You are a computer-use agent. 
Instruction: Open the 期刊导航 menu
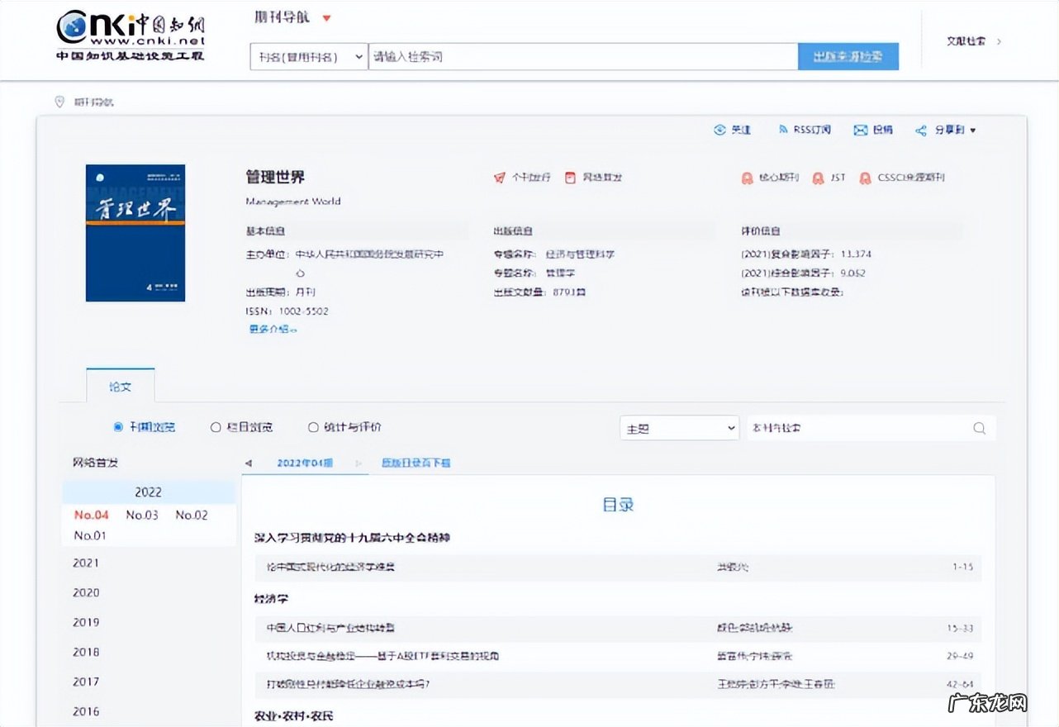click(x=281, y=17)
